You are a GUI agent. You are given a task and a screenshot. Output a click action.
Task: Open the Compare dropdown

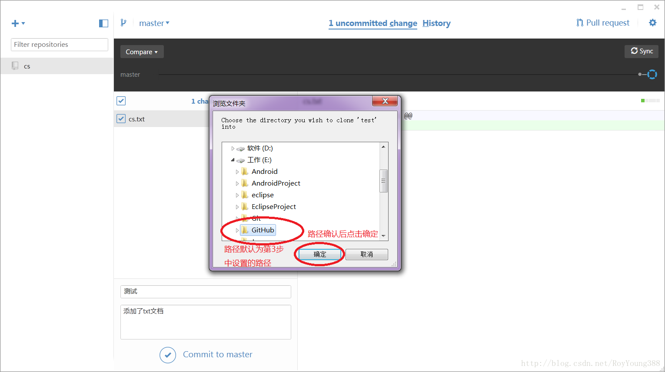point(142,52)
